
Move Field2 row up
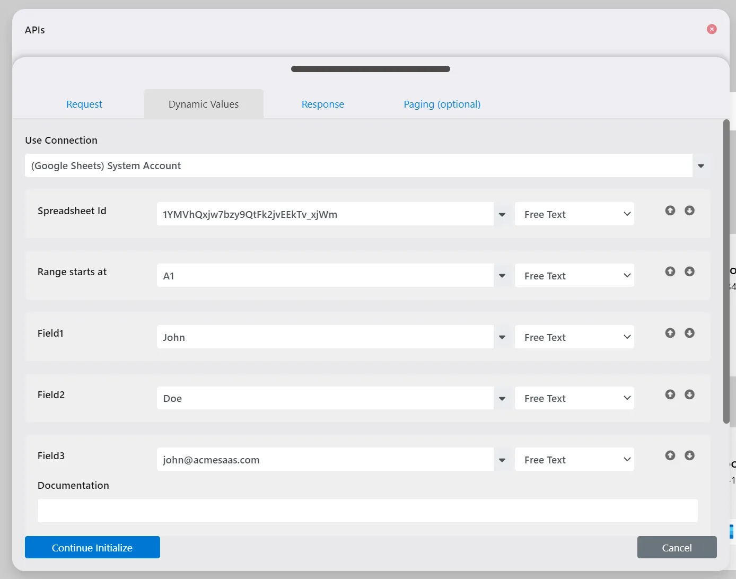click(670, 394)
